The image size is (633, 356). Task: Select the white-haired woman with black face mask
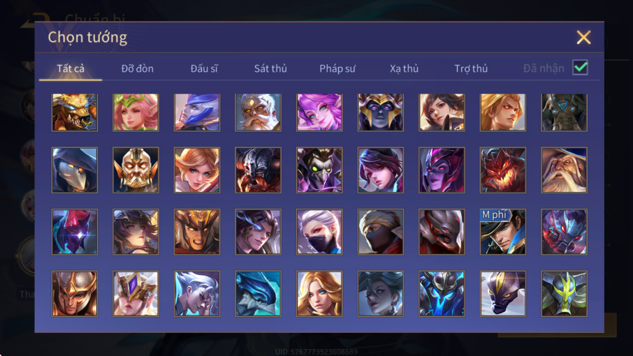tap(319, 232)
